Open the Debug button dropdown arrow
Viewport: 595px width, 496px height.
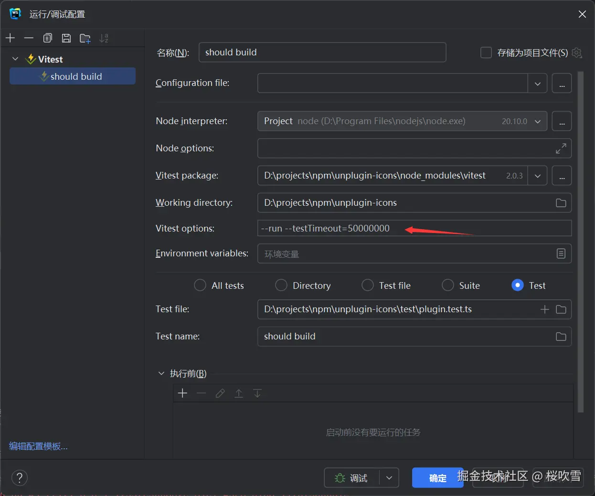389,478
